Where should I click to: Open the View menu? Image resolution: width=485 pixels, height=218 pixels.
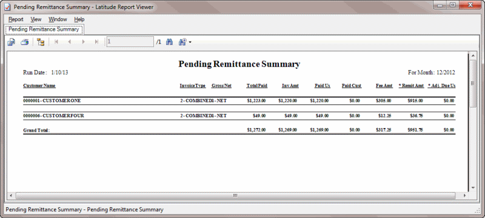(36, 19)
